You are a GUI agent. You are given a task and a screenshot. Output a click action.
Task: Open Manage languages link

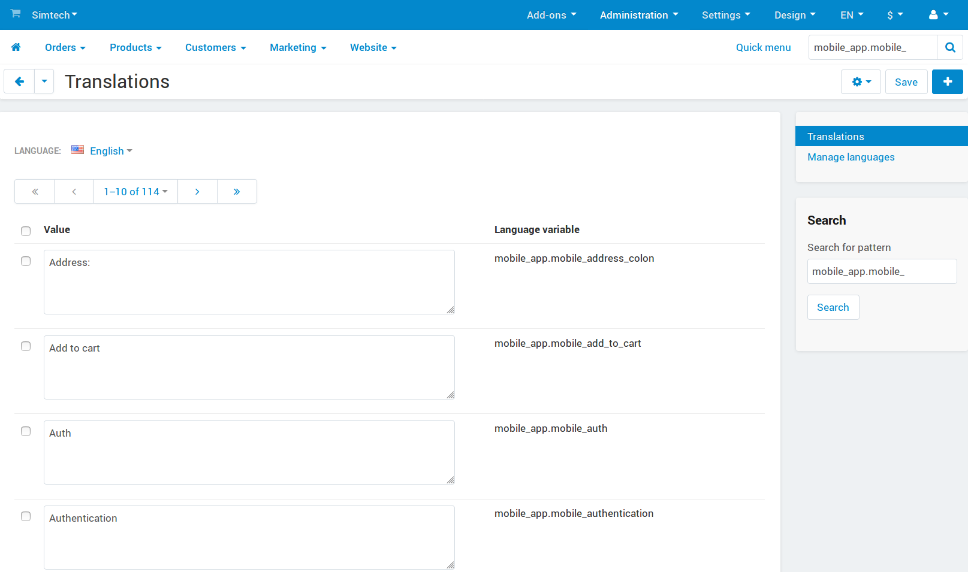click(x=851, y=157)
